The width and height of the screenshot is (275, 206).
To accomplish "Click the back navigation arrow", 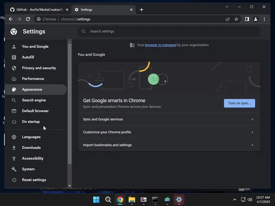I will pyautogui.click(x=11, y=19).
